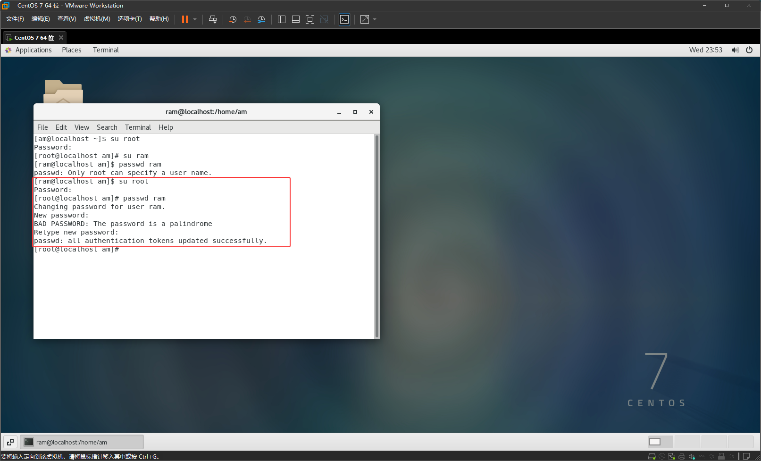Switch to the first workspace in switcher
The width and height of the screenshot is (761, 461).
[x=660, y=442]
